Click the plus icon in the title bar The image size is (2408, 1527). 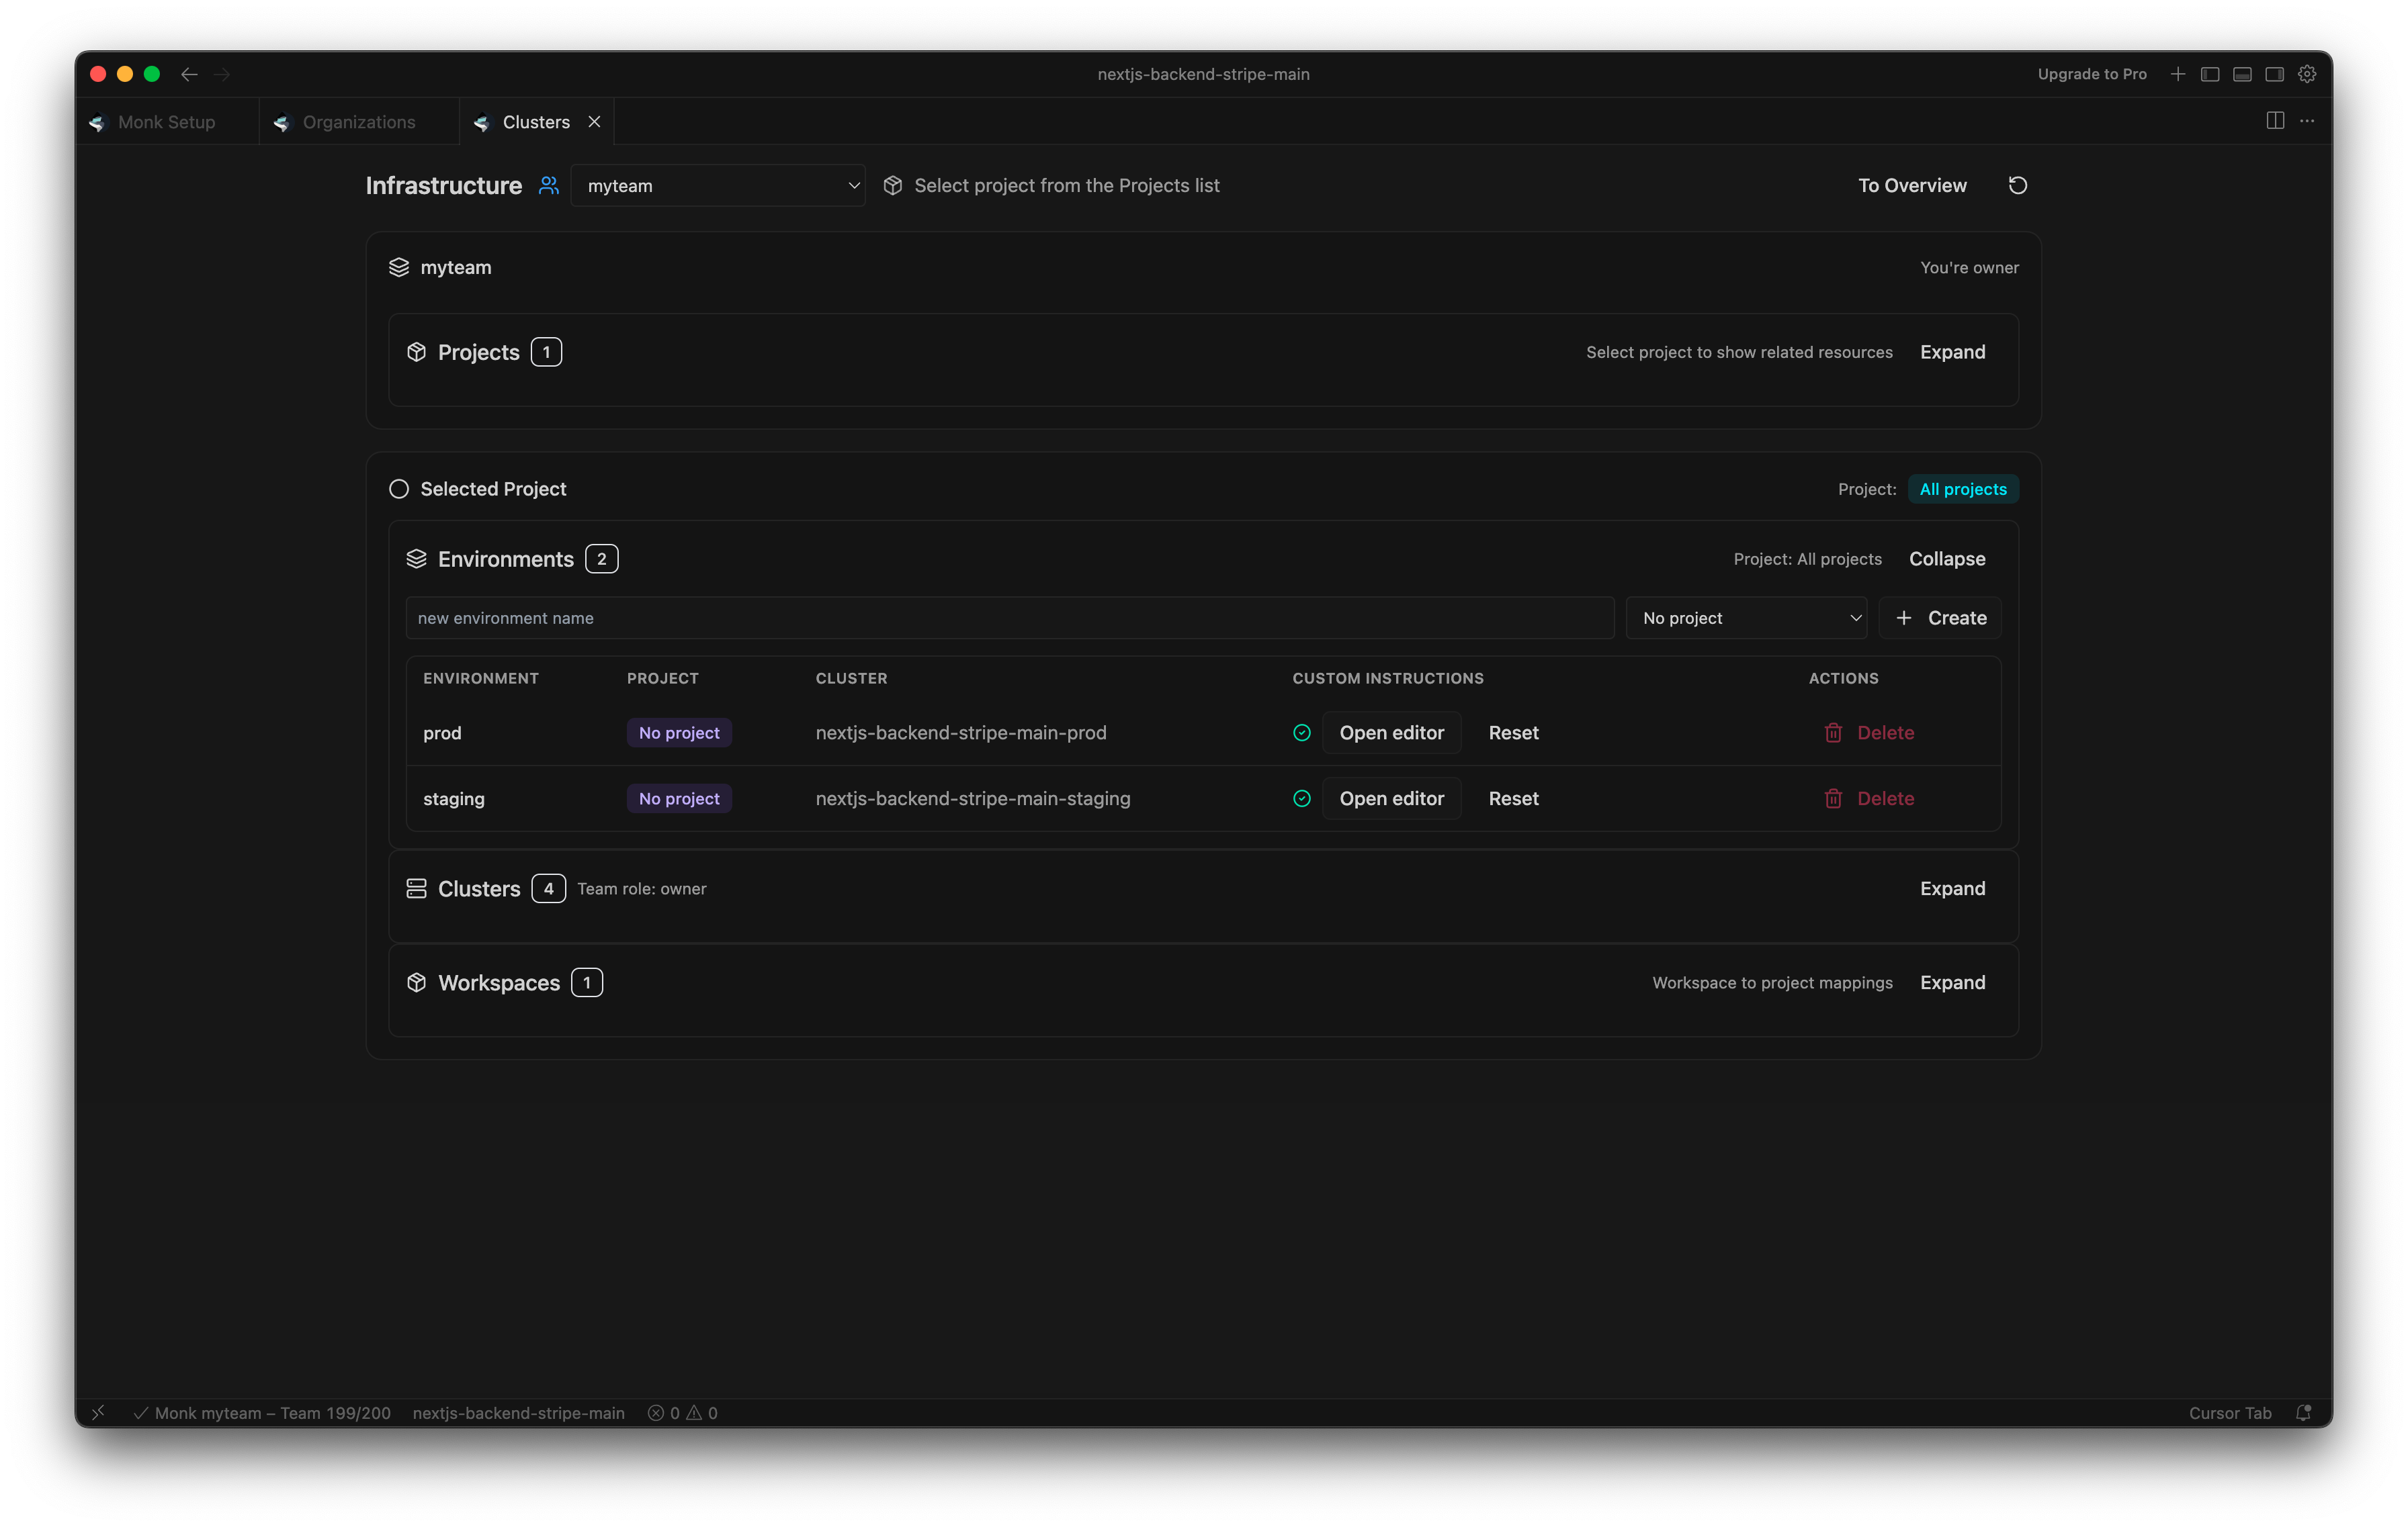(x=2178, y=73)
